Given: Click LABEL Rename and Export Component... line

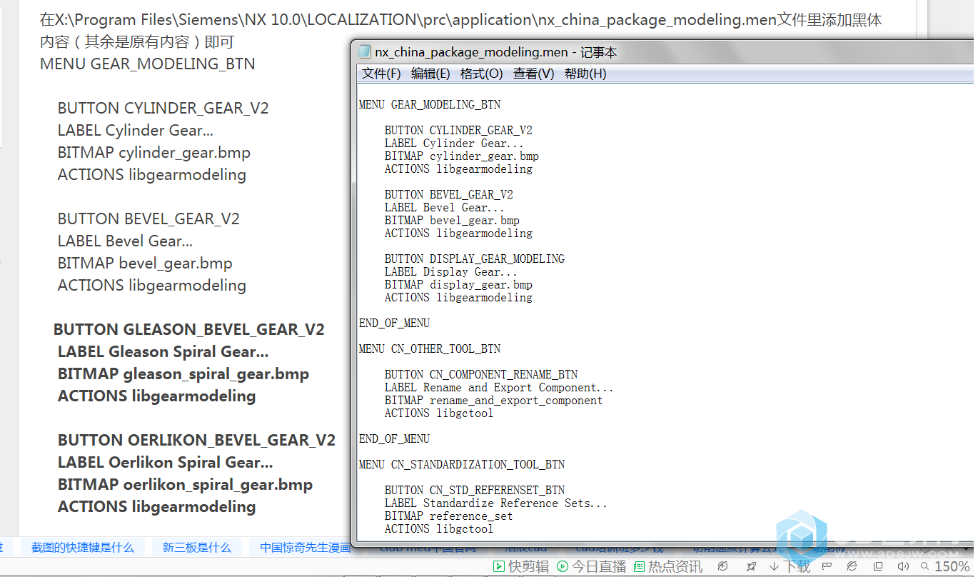Looking at the screenshot, I should coord(499,387).
